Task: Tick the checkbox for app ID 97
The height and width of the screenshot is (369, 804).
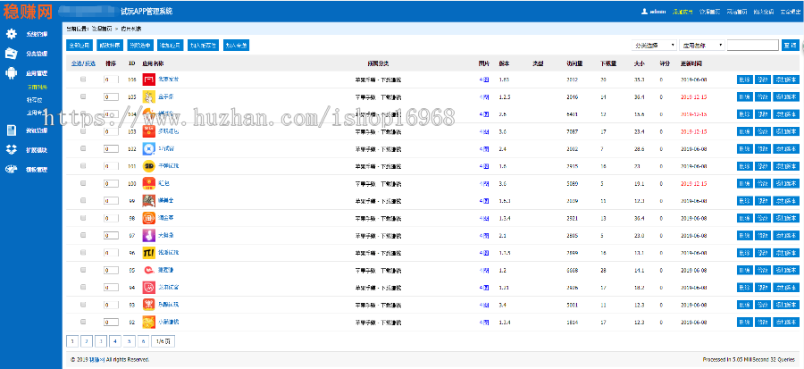Action: click(83, 235)
